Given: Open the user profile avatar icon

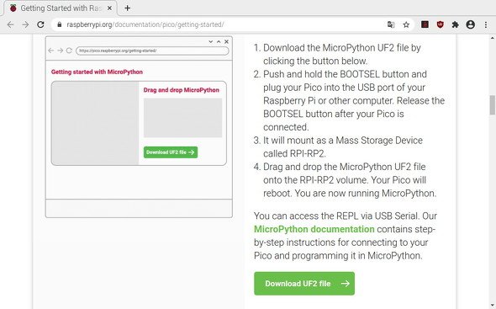Looking at the screenshot, I should (471, 24).
